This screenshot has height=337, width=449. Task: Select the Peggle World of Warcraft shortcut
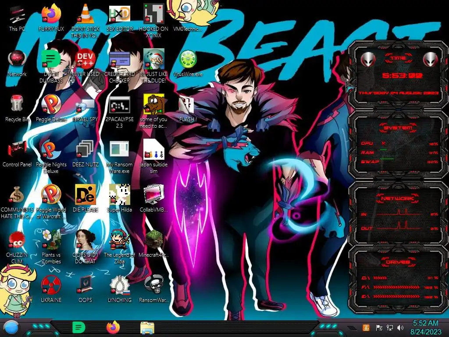51,202
